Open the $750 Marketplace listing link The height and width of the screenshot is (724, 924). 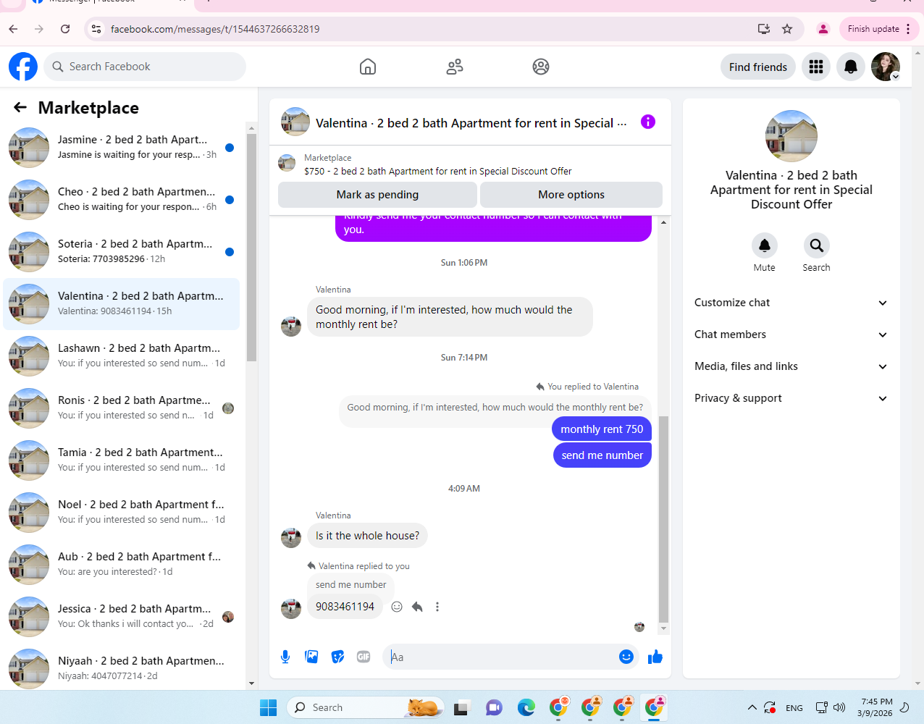437,172
